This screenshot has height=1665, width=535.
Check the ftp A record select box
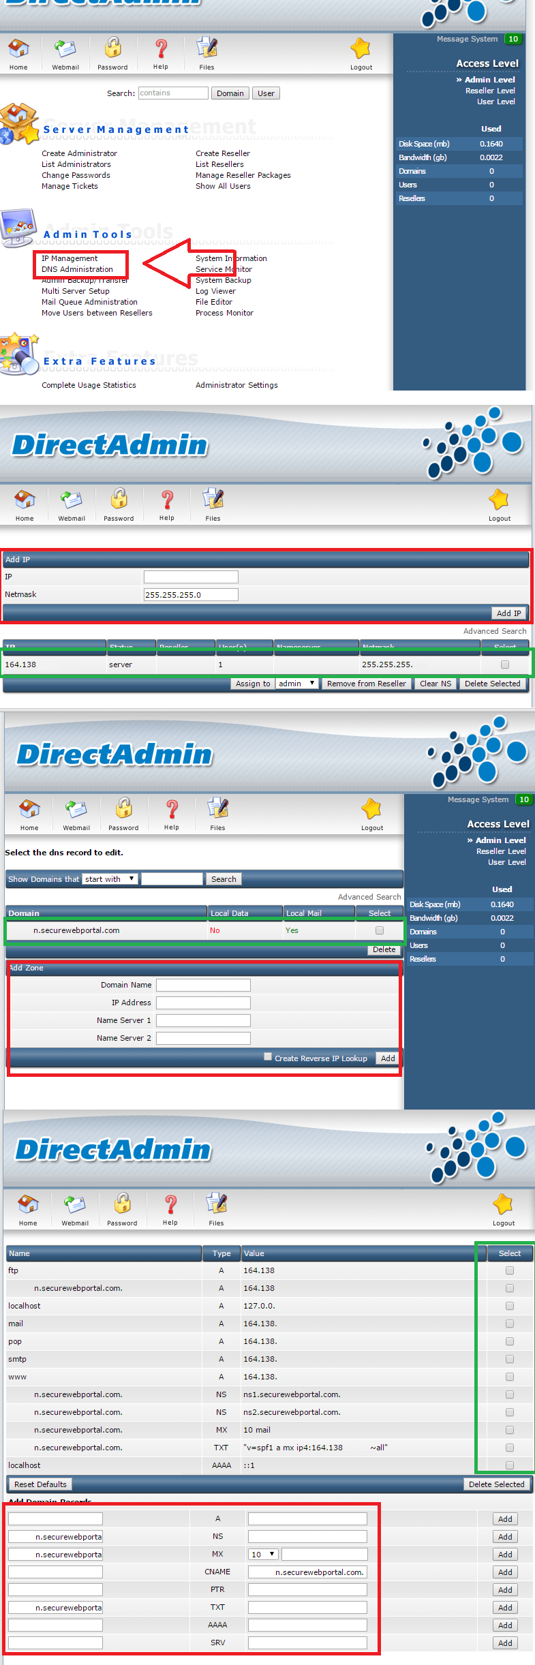pos(510,1270)
